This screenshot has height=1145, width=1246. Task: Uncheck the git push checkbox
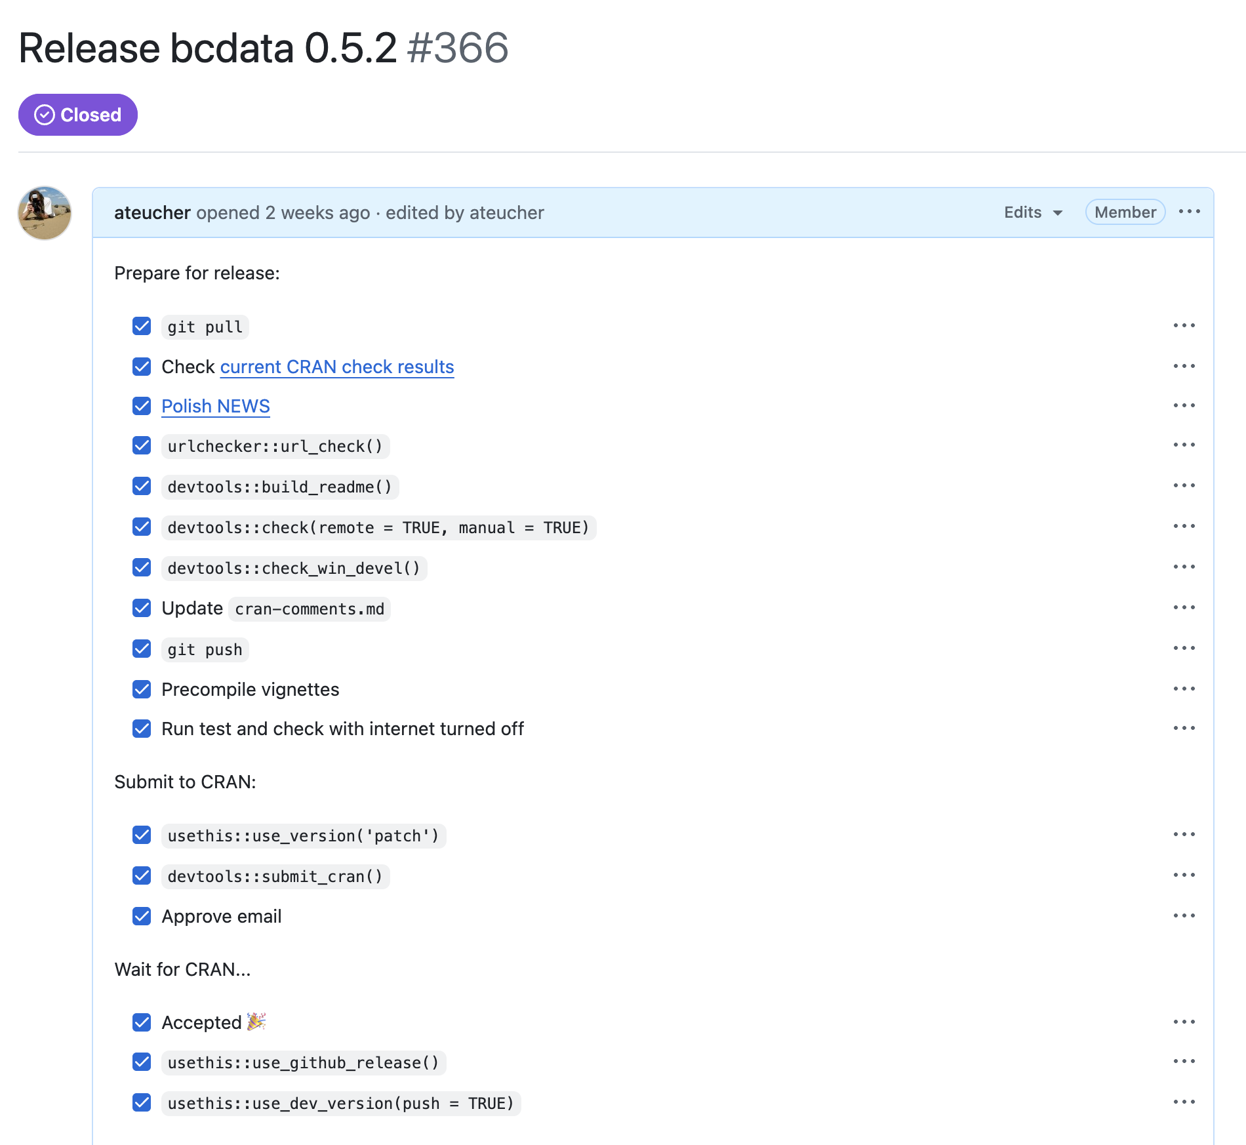142,649
